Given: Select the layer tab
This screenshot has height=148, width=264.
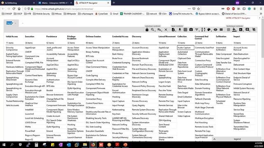Looking at the screenshot, I should click(11, 23).
